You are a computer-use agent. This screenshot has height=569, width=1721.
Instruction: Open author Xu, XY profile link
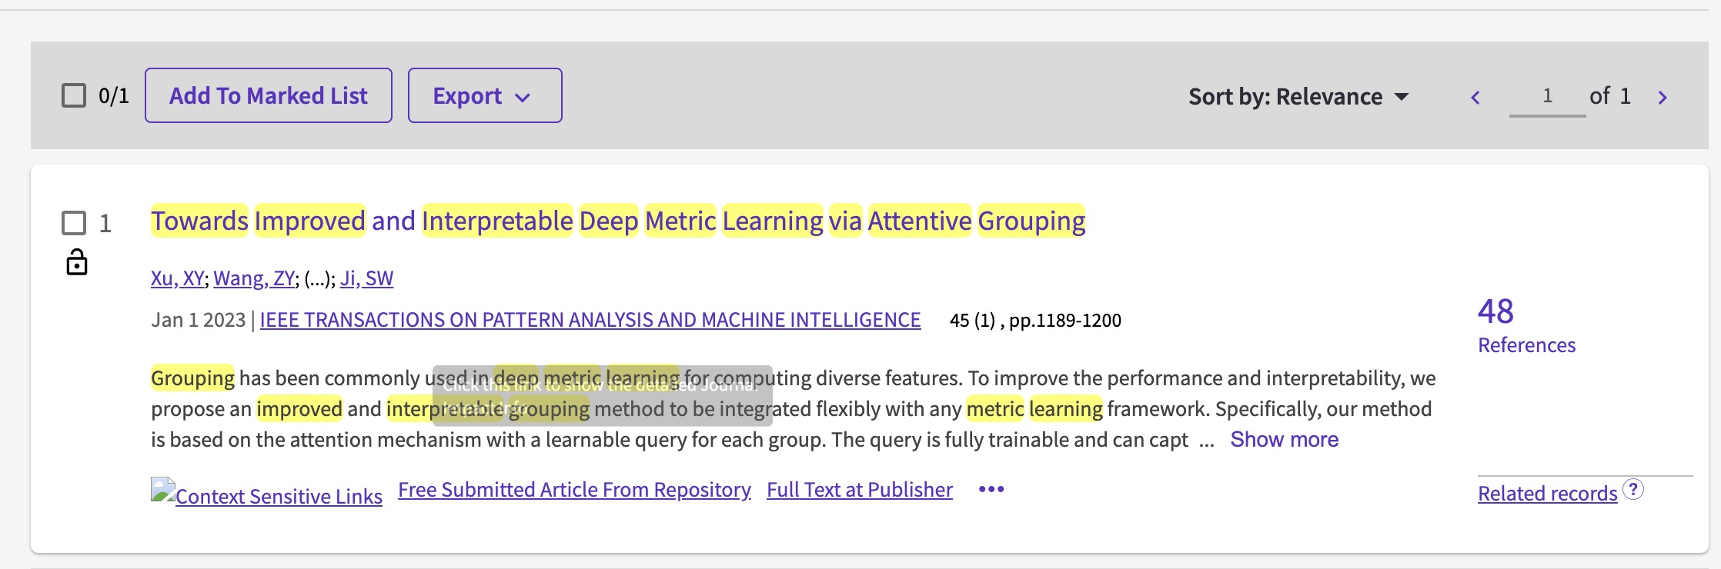pyautogui.click(x=177, y=278)
